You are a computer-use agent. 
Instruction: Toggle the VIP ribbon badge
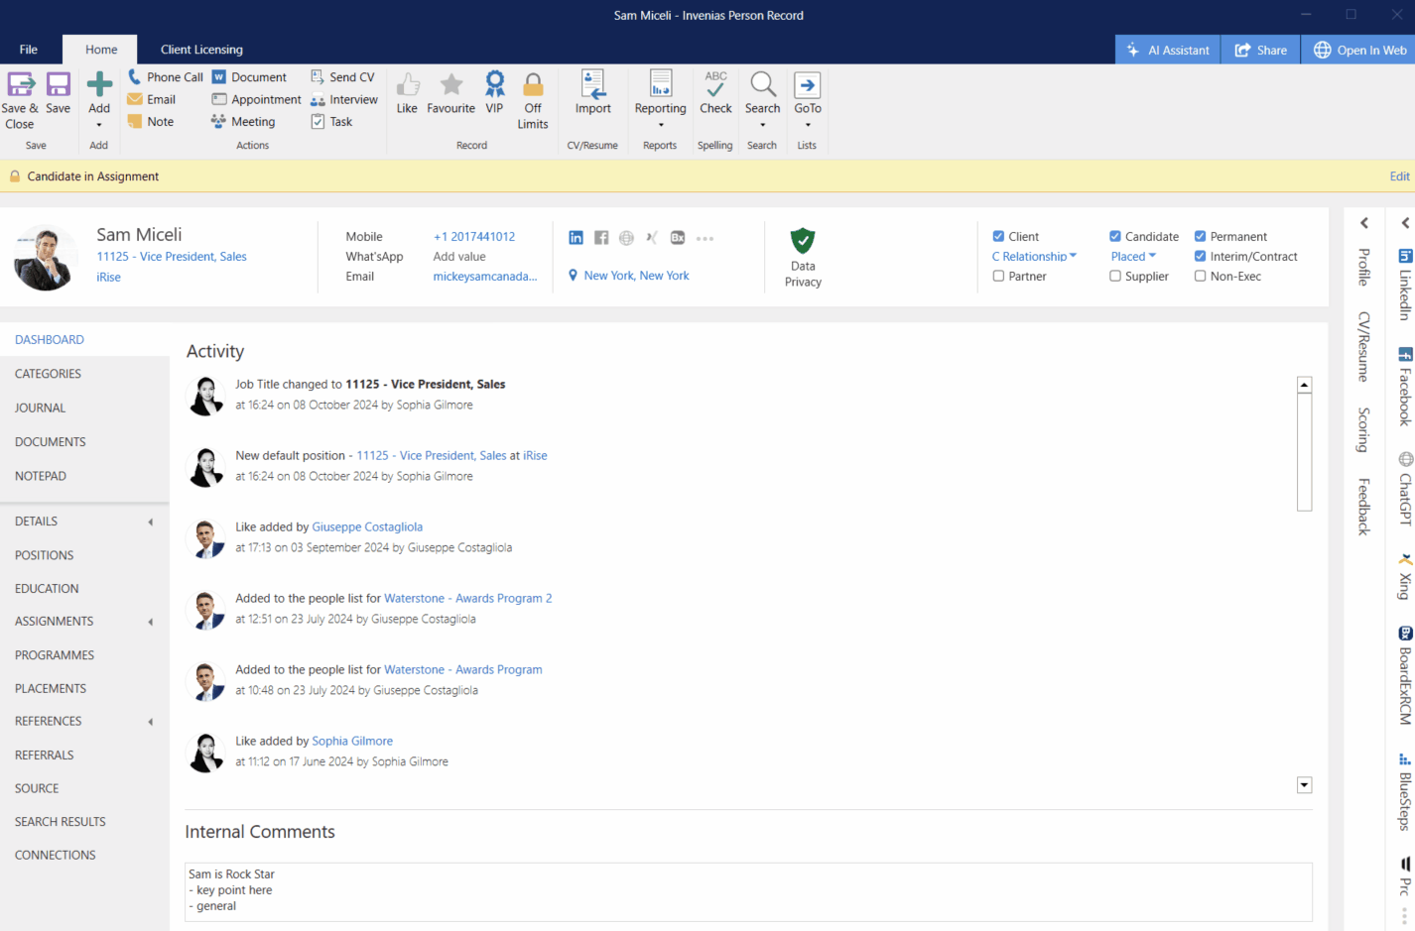click(x=494, y=83)
